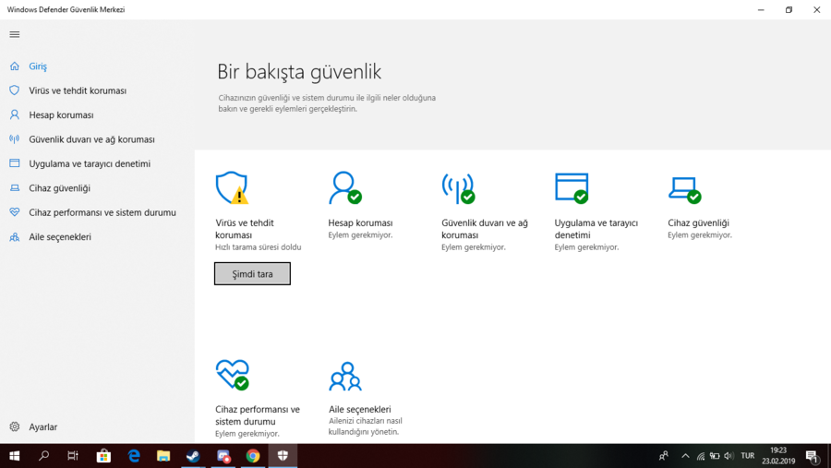Open notification action center
The width and height of the screenshot is (831, 468).
coord(813,456)
